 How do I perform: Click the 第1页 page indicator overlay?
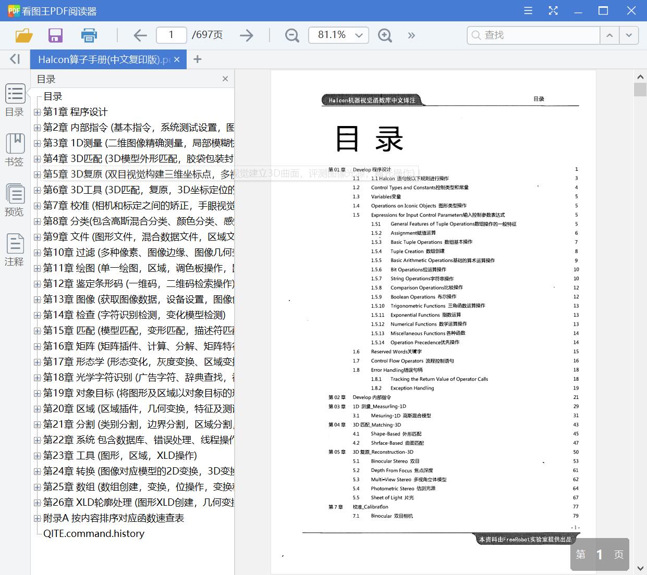click(x=600, y=554)
